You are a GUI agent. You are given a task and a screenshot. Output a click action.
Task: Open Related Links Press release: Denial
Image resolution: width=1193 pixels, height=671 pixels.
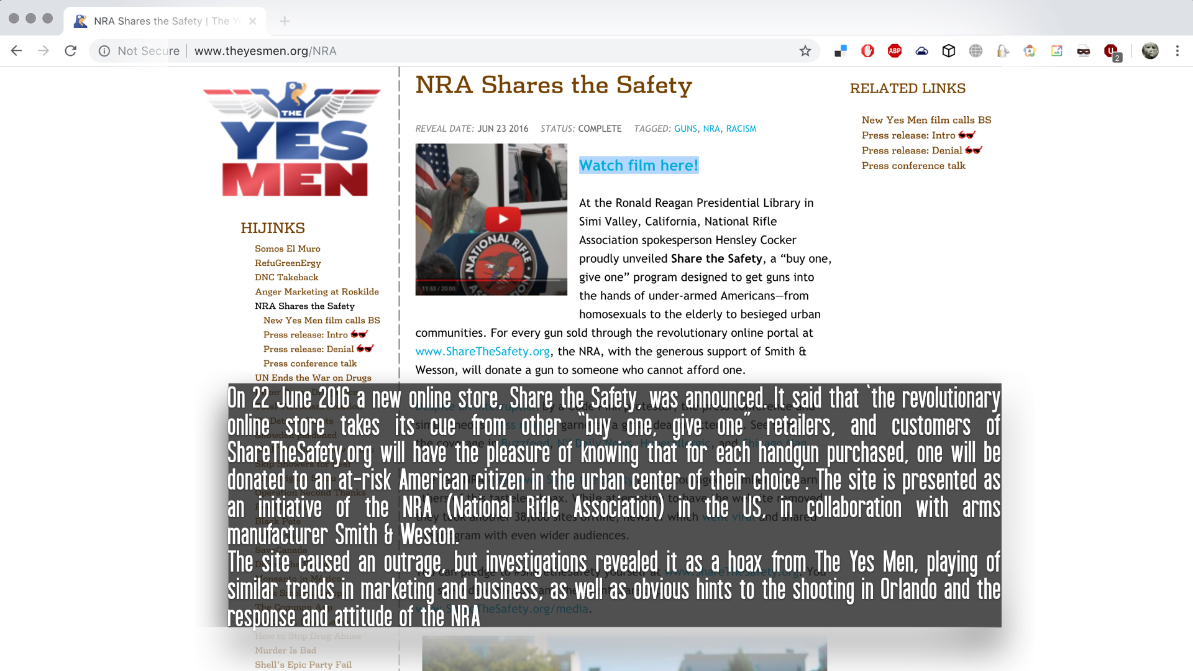coord(922,150)
